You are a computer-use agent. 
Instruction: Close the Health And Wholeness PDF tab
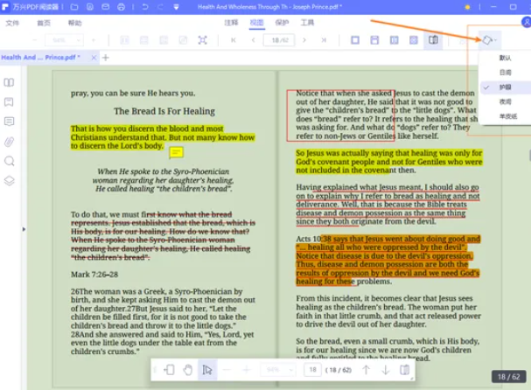coord(92,58)
